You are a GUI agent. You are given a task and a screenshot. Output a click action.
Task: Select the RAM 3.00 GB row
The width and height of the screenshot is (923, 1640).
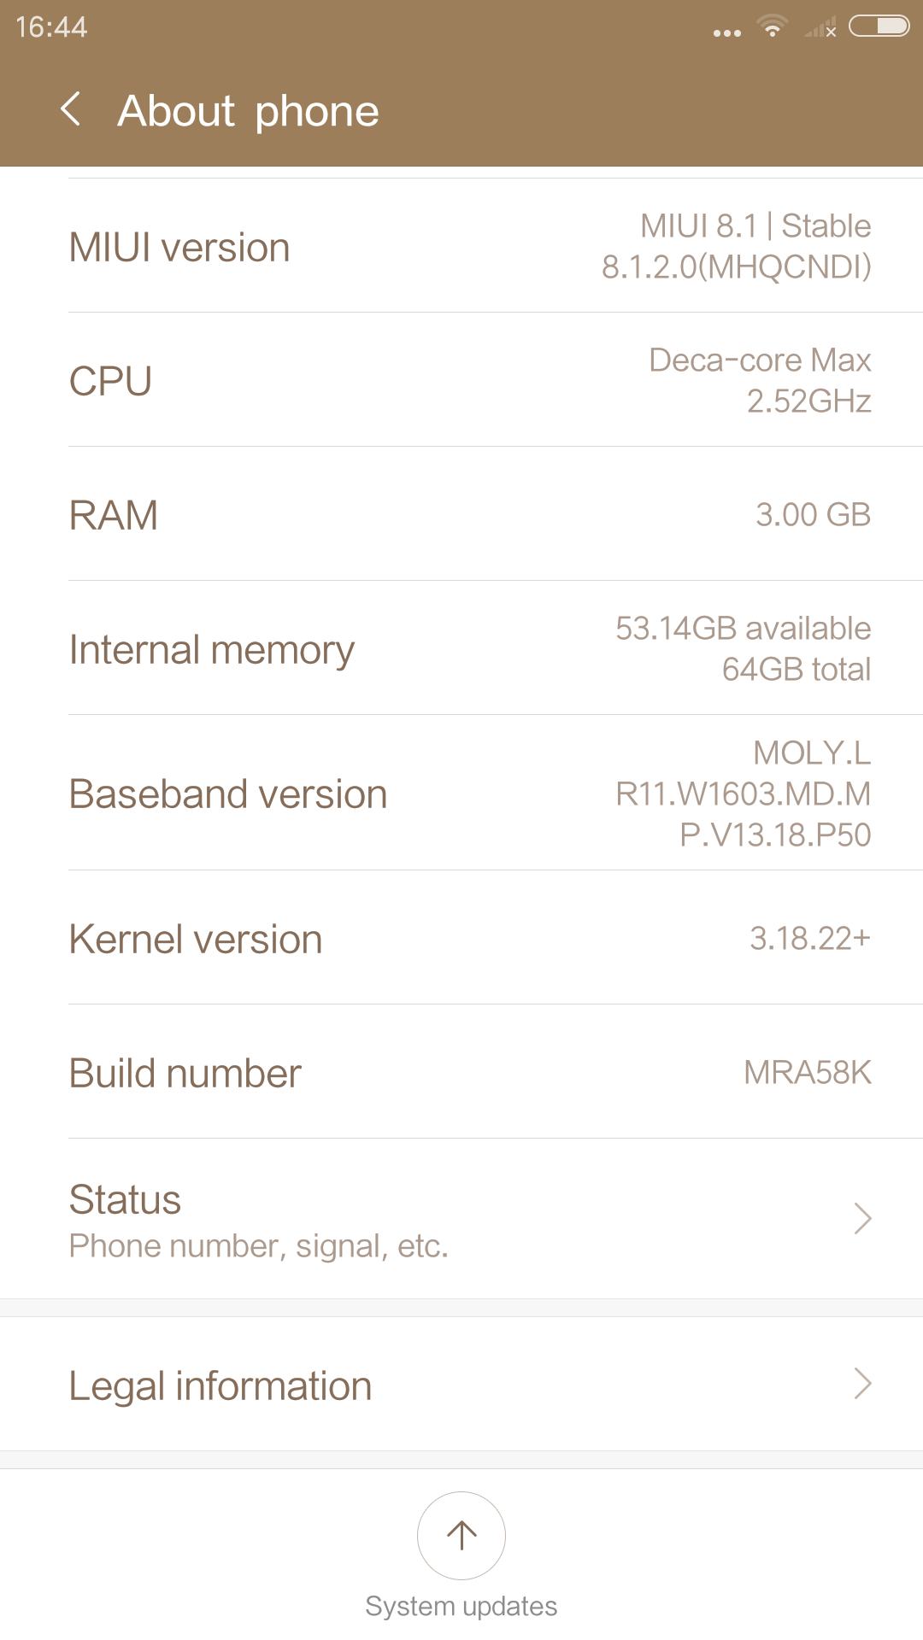click(x=461, y=514)
